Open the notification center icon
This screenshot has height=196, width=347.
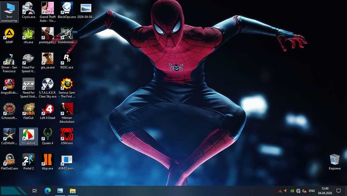point(339,191)
